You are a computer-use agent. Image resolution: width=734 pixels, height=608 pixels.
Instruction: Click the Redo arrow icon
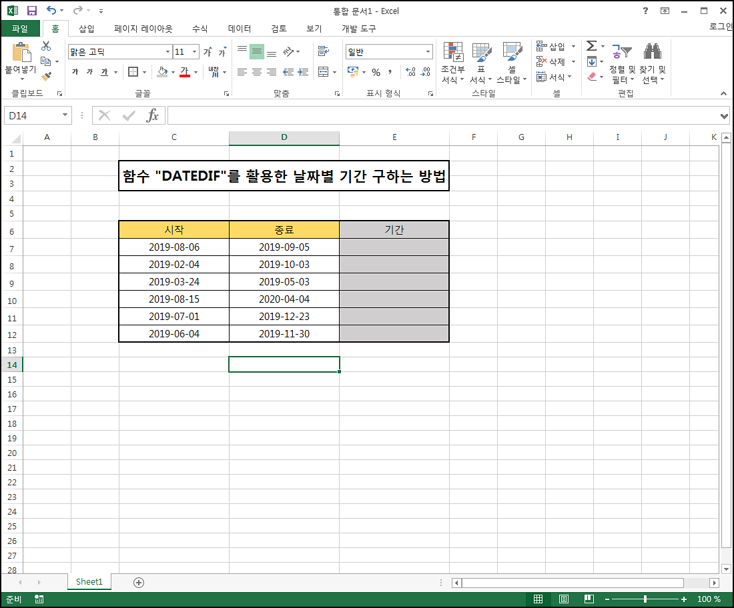[x=77, y=10]
